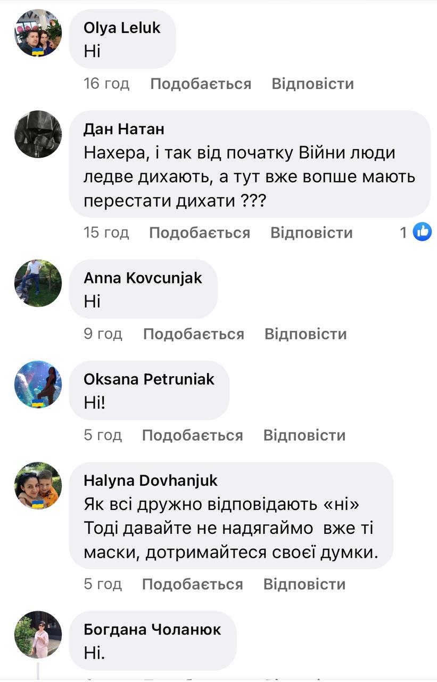The height and width of the screenshot is (682, 437).
Task: Open the Halyna Dovhanjuk name link
Action: (x=151, y=481)
